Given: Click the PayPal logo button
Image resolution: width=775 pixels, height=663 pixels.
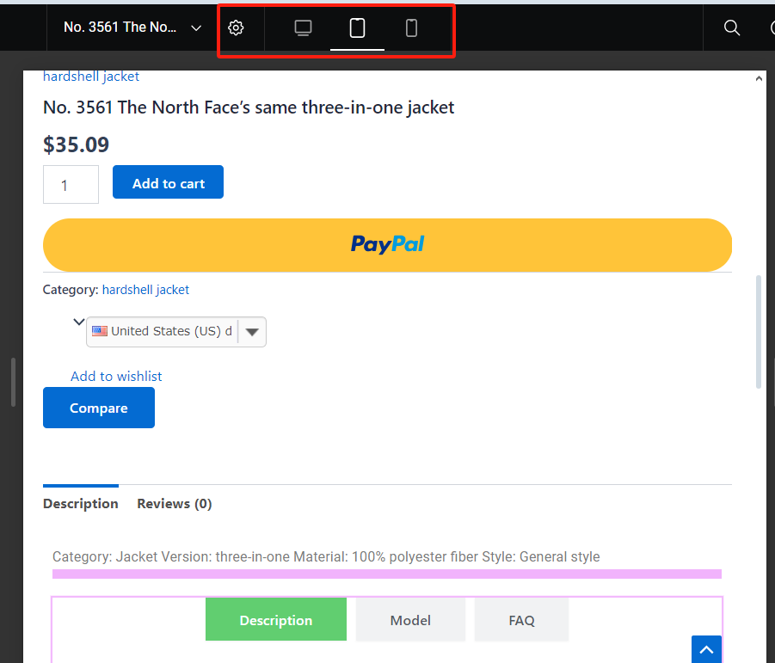Looking at the screenshot, I should [387, 244].
